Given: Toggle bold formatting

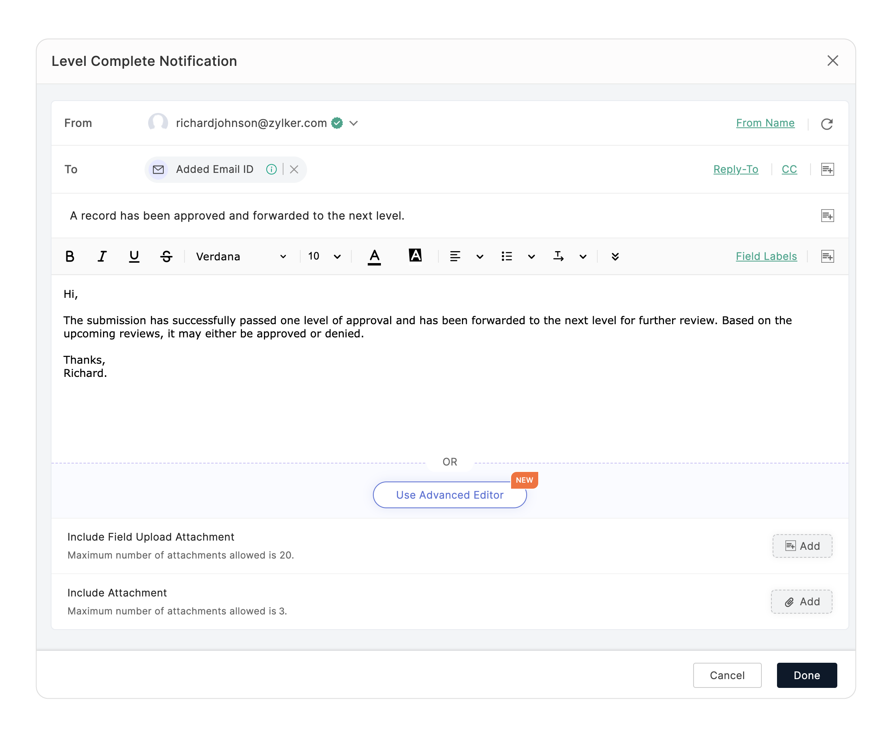Looking at the screenshot, I should [x=70, y=257].
